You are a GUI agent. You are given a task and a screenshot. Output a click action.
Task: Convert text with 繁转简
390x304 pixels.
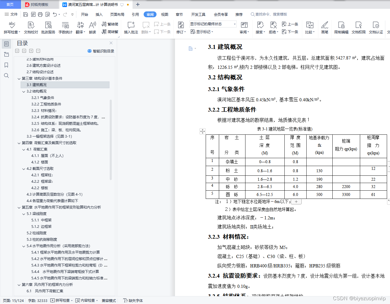point(110,24)
